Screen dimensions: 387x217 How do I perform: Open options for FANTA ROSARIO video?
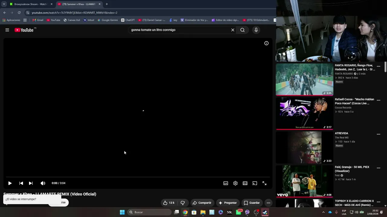(x=379, y=66)
